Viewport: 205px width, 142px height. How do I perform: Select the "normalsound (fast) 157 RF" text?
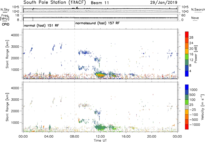(x=97, y=23)
